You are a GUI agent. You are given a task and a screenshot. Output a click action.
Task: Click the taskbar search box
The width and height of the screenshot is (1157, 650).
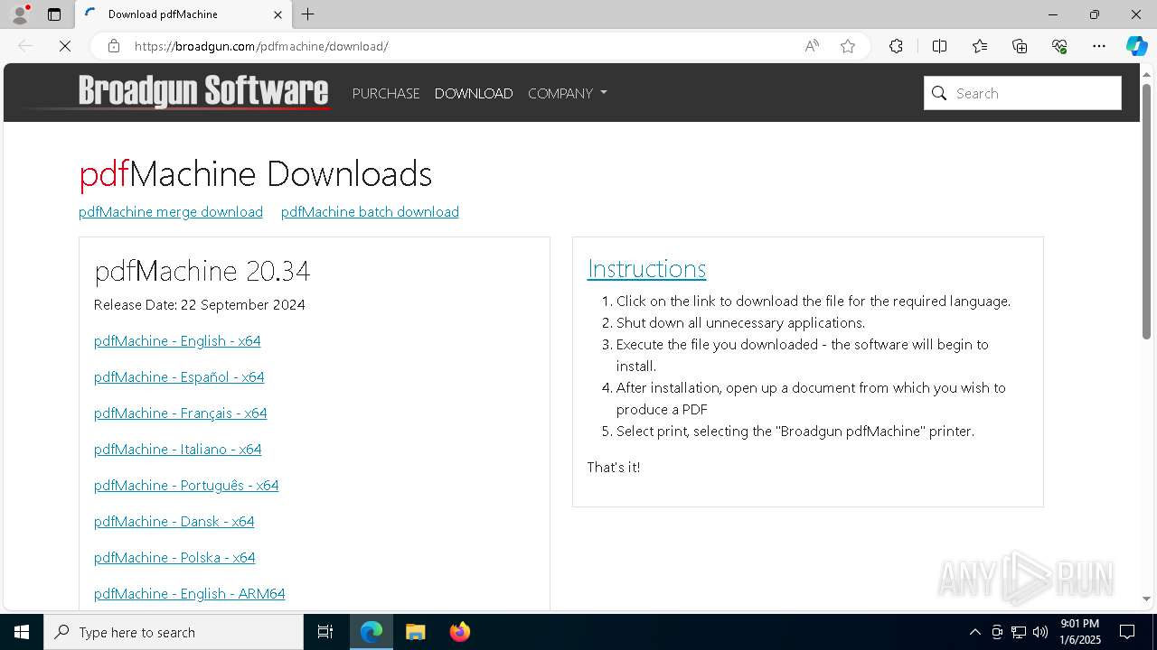174,632
